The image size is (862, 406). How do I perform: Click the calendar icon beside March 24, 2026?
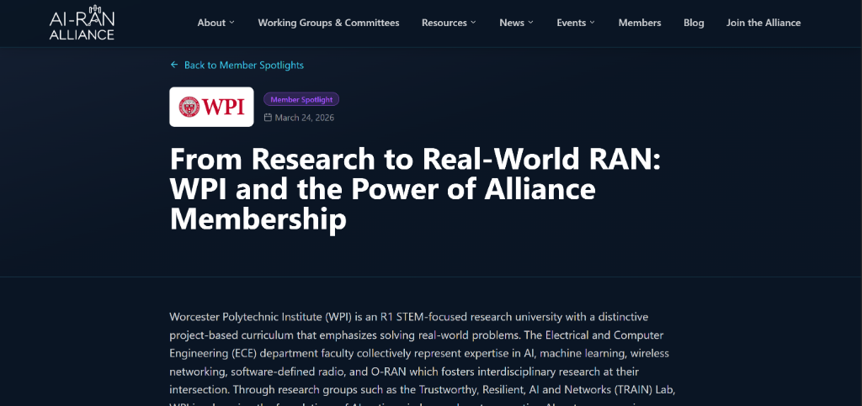268,118
